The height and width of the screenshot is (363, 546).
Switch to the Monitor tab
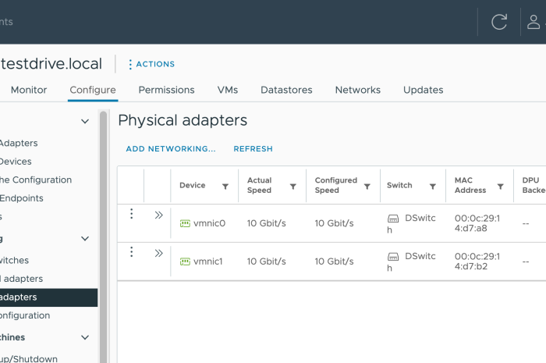click(29, 90)
